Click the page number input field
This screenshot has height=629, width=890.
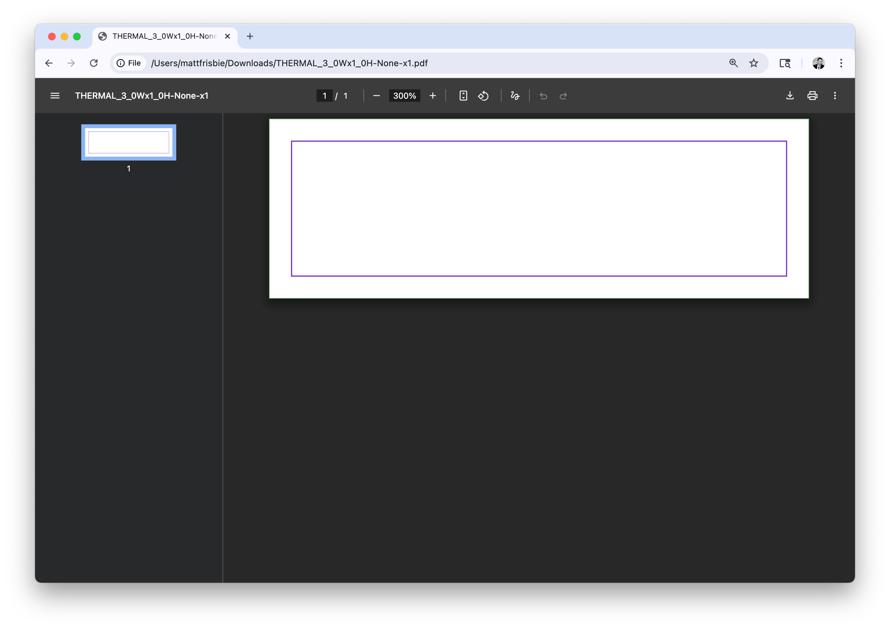[x=324, y=96]
